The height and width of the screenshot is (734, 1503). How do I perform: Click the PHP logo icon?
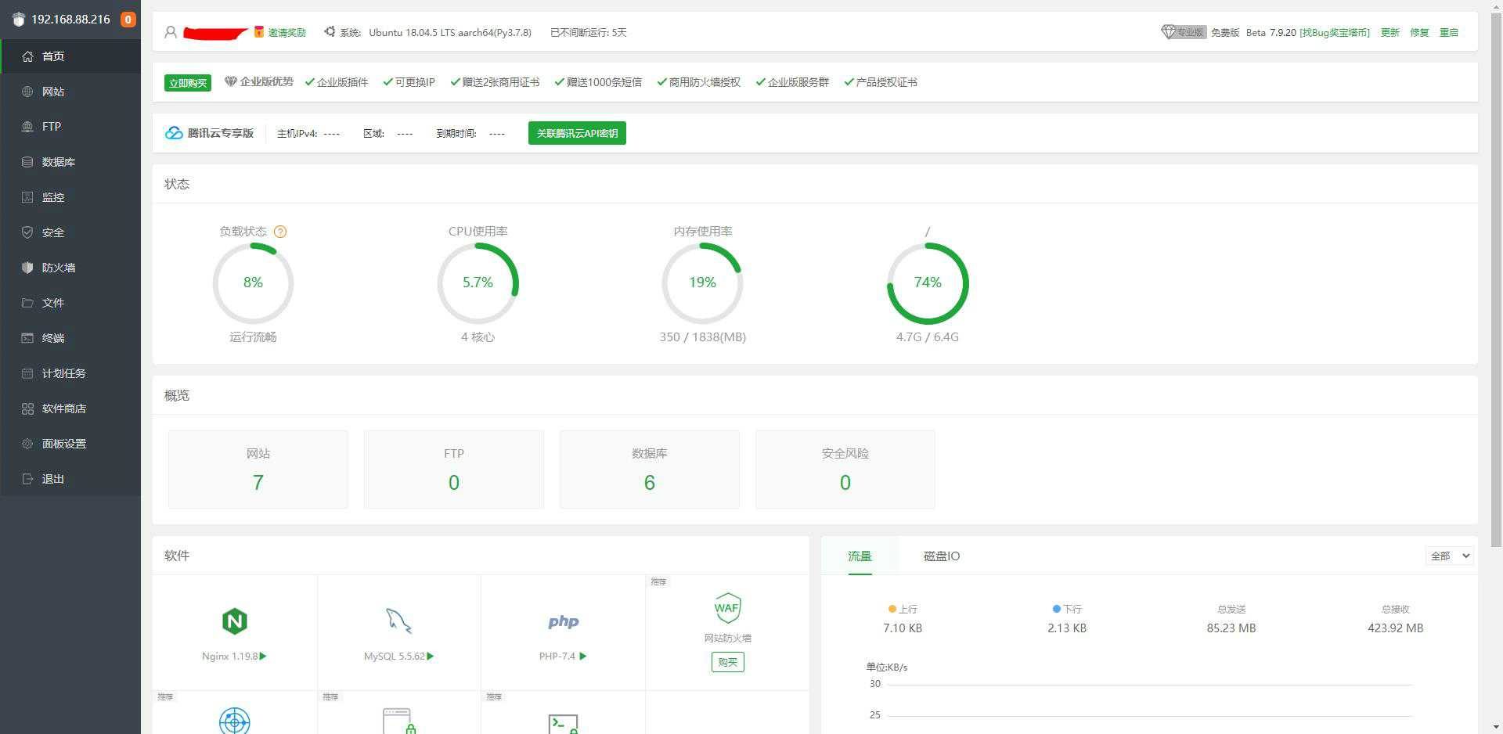564,622
